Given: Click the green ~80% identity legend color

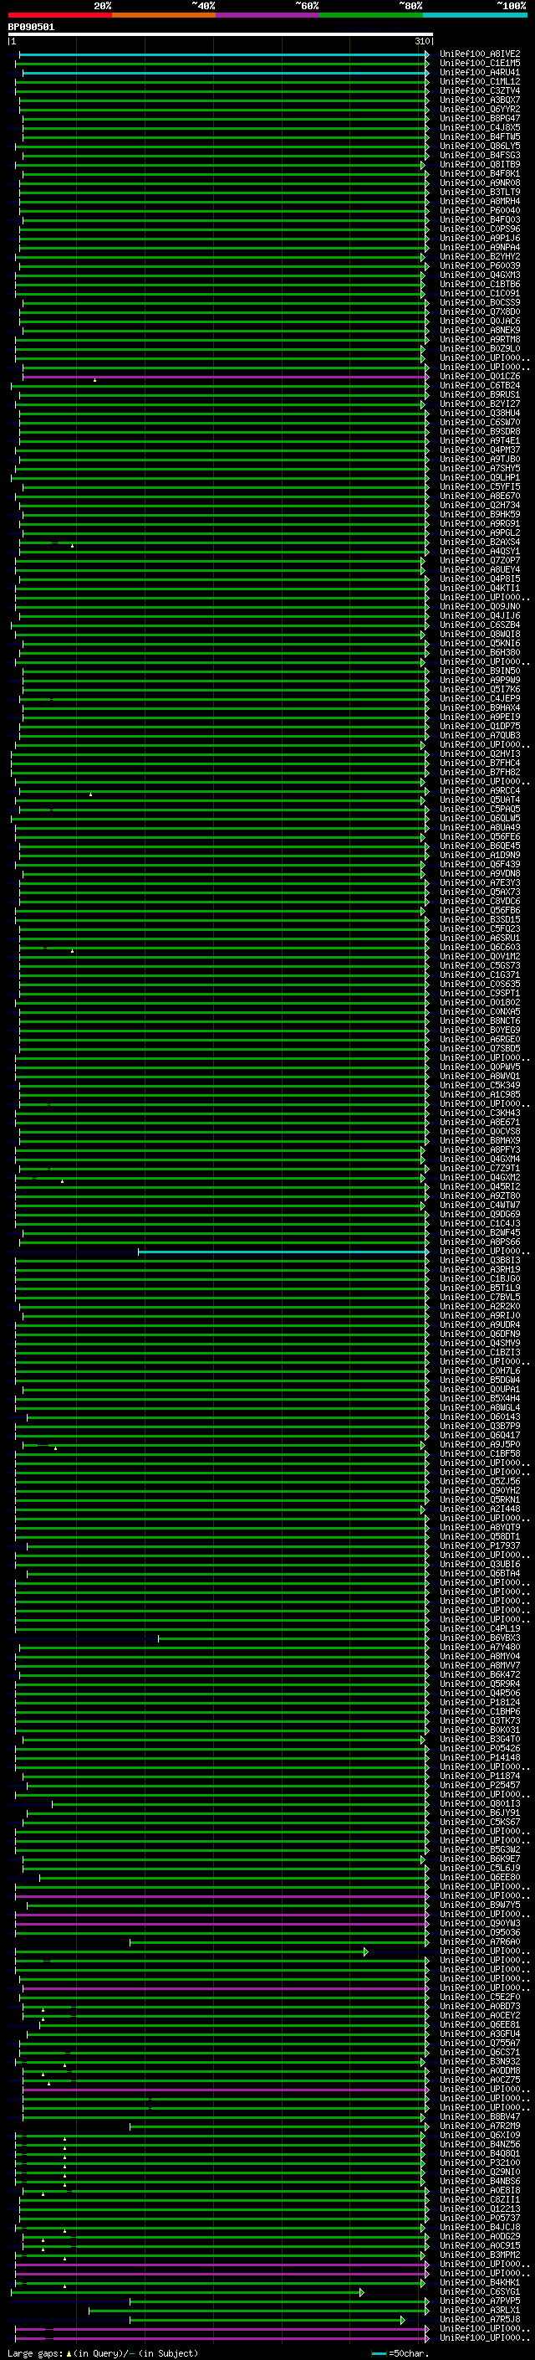Looking at the screenshot, I should 370,15.
